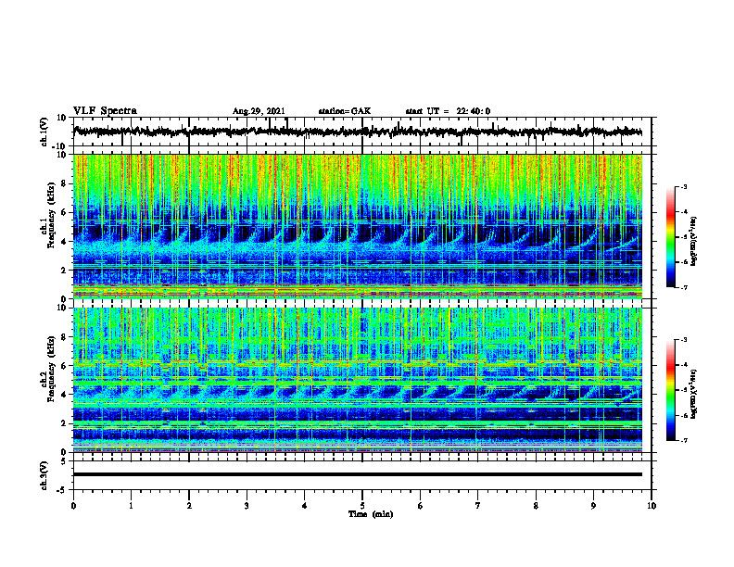
Task: Click the "Time (min)" x-axis title
Action: 371,514
